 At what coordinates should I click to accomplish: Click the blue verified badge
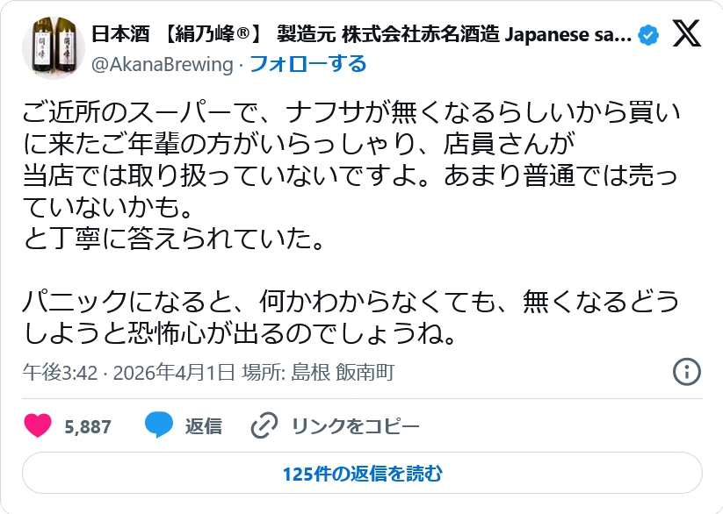pos(647,36)
